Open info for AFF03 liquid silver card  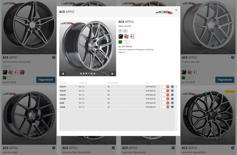coord(173,148)
